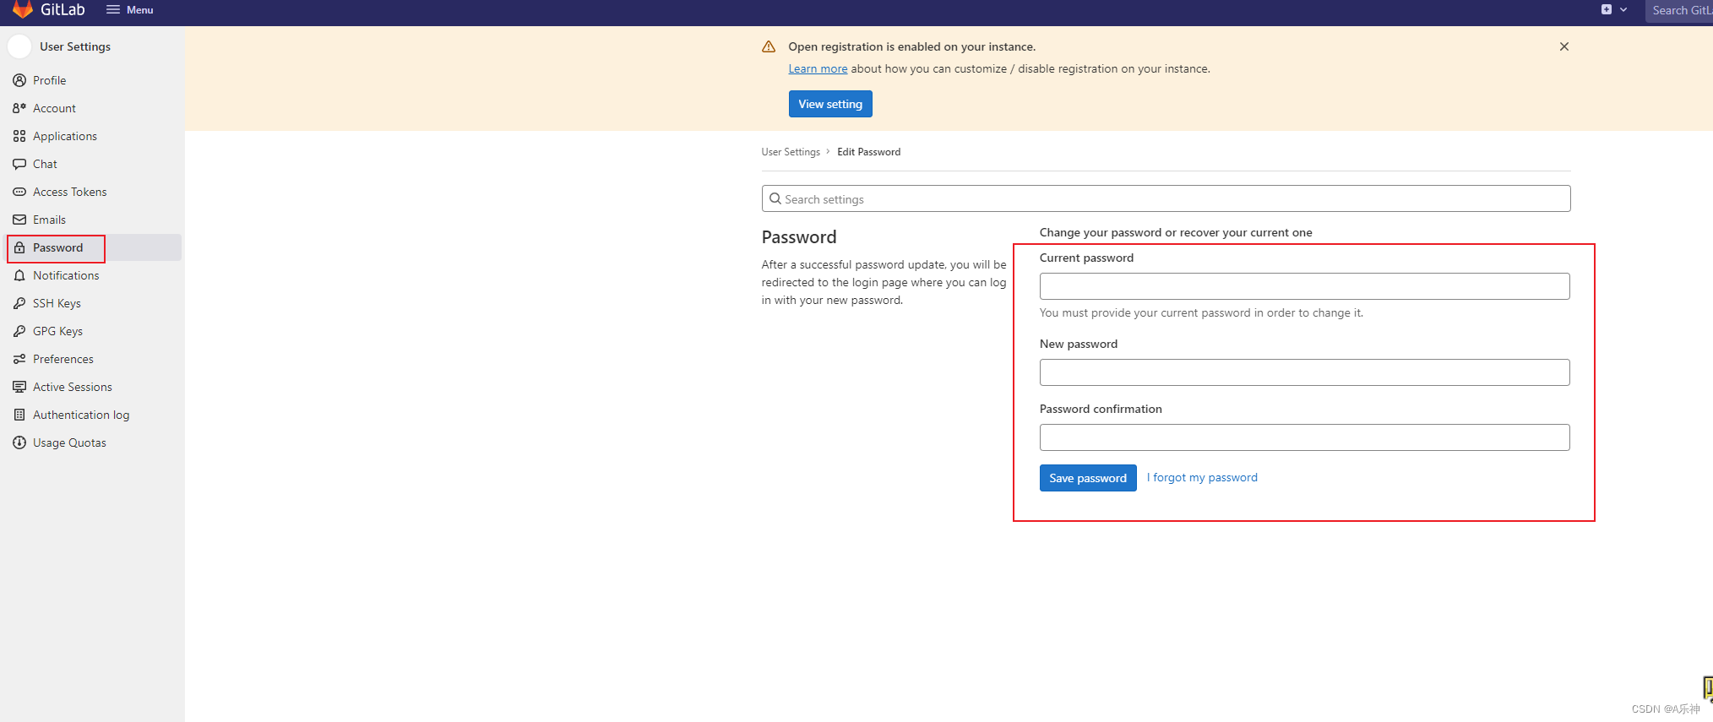Select Password in the sidebar
This screenshot has height=722, width=1713.
93,247
